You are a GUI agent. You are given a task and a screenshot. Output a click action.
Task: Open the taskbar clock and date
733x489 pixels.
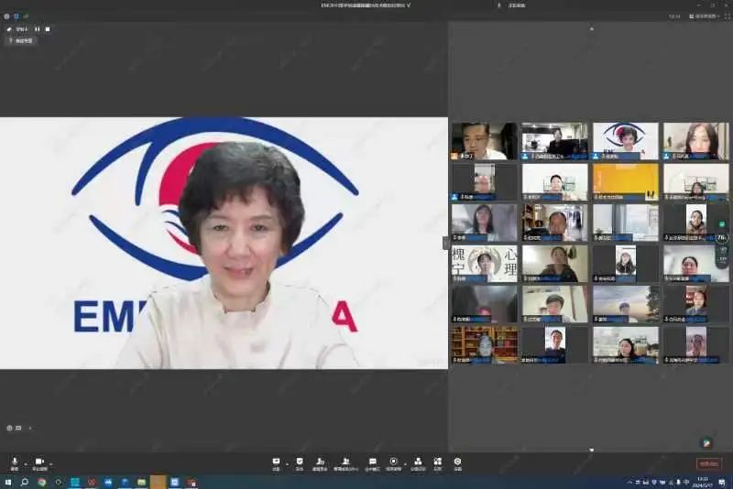tap(704, 482)
